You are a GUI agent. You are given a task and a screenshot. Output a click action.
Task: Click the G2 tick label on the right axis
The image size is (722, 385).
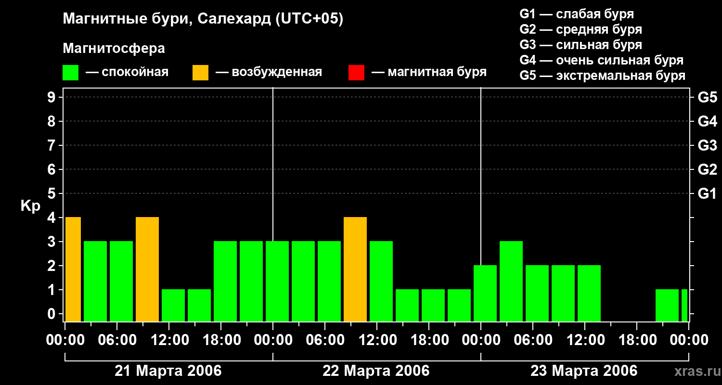(x=707, y=169)
